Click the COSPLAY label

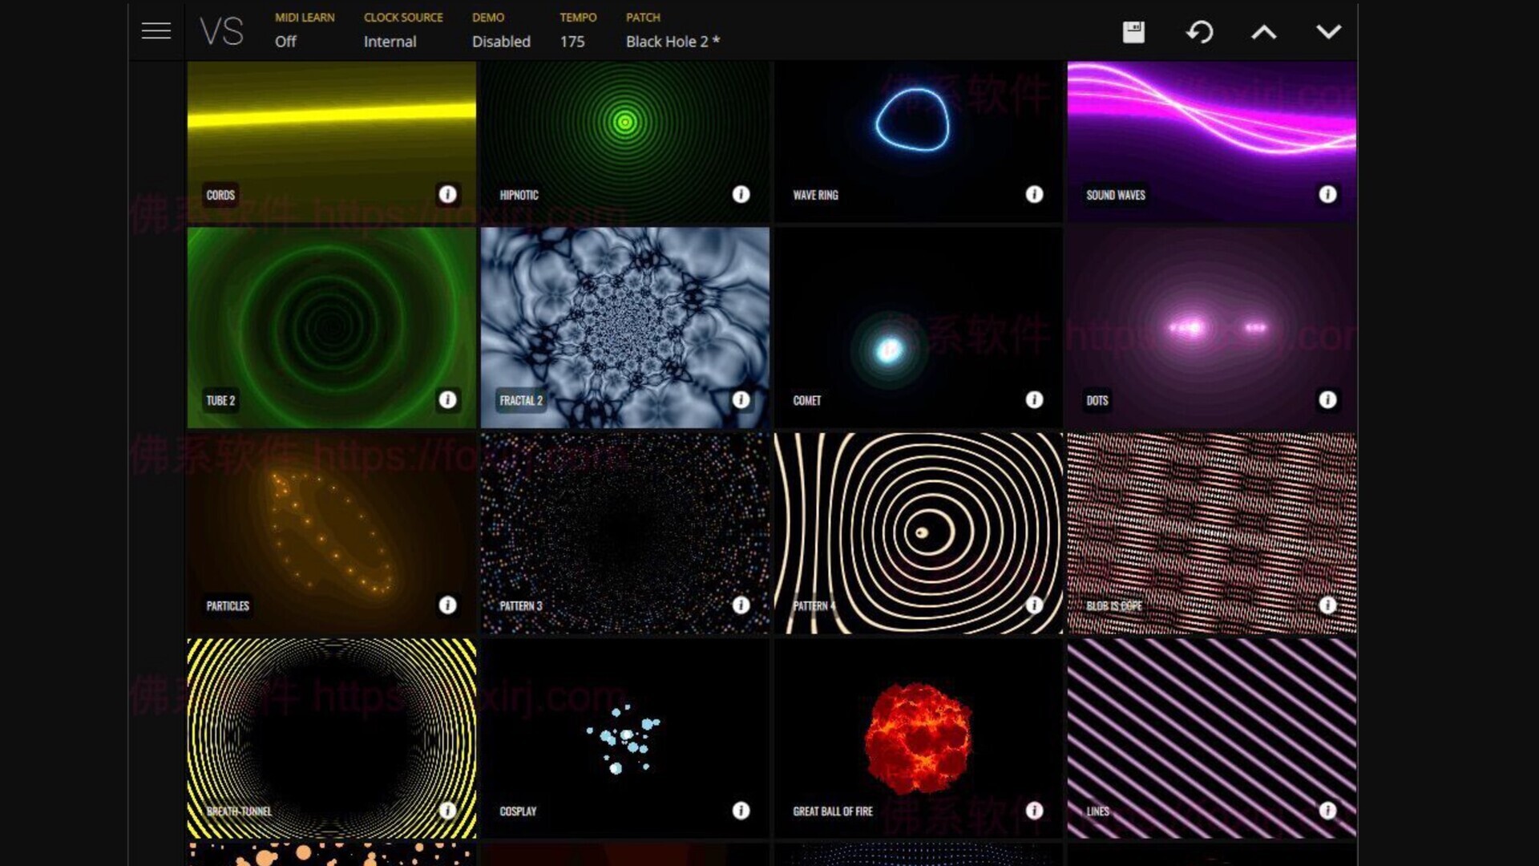[518, 811]
